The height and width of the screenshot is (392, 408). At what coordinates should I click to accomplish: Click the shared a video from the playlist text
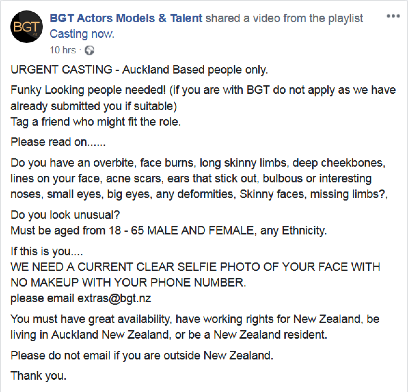click(x=284, y=18)
